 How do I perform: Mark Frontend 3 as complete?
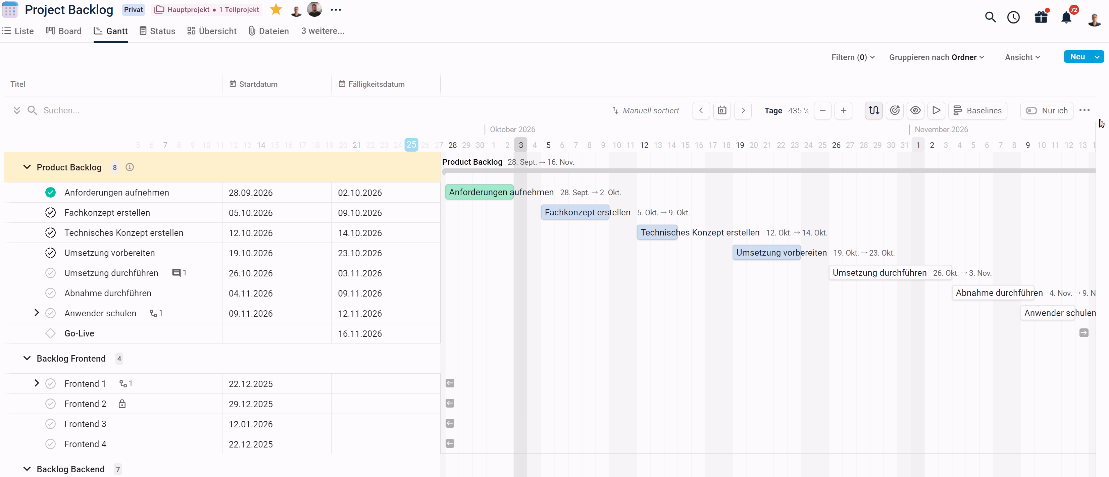coord(50,424)
